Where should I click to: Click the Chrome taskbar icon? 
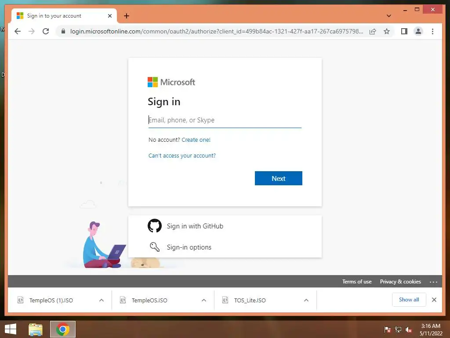(x=63, y=329)
